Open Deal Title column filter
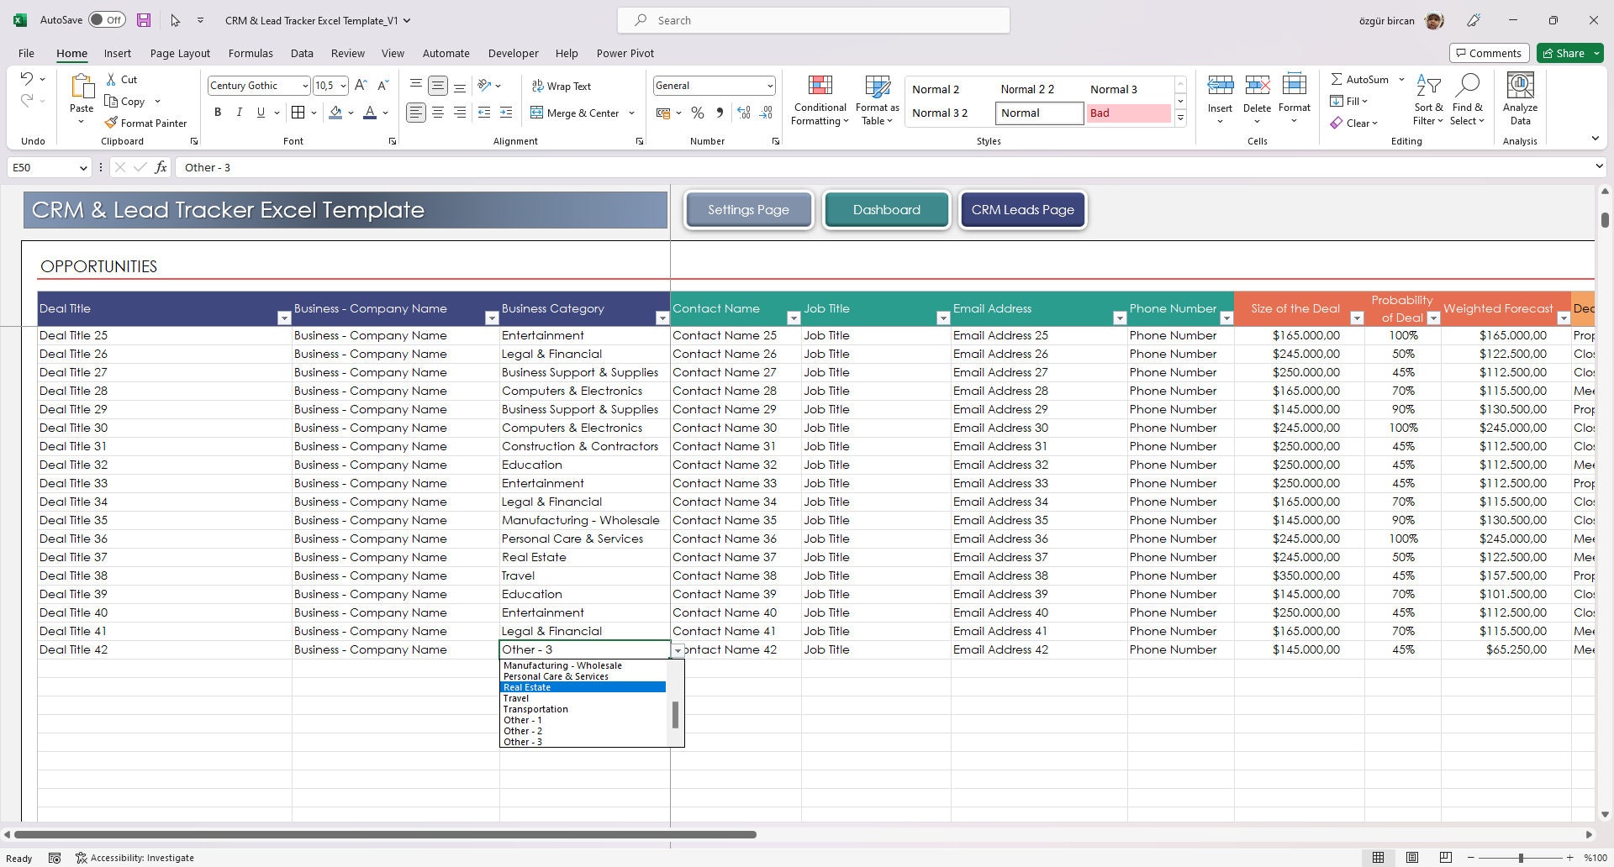Viewport: 1614px width, 867px height. click(x=283, y=318)
